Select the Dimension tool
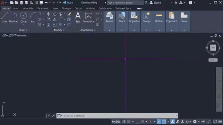223x125 pixels. [x=89, y=17]
